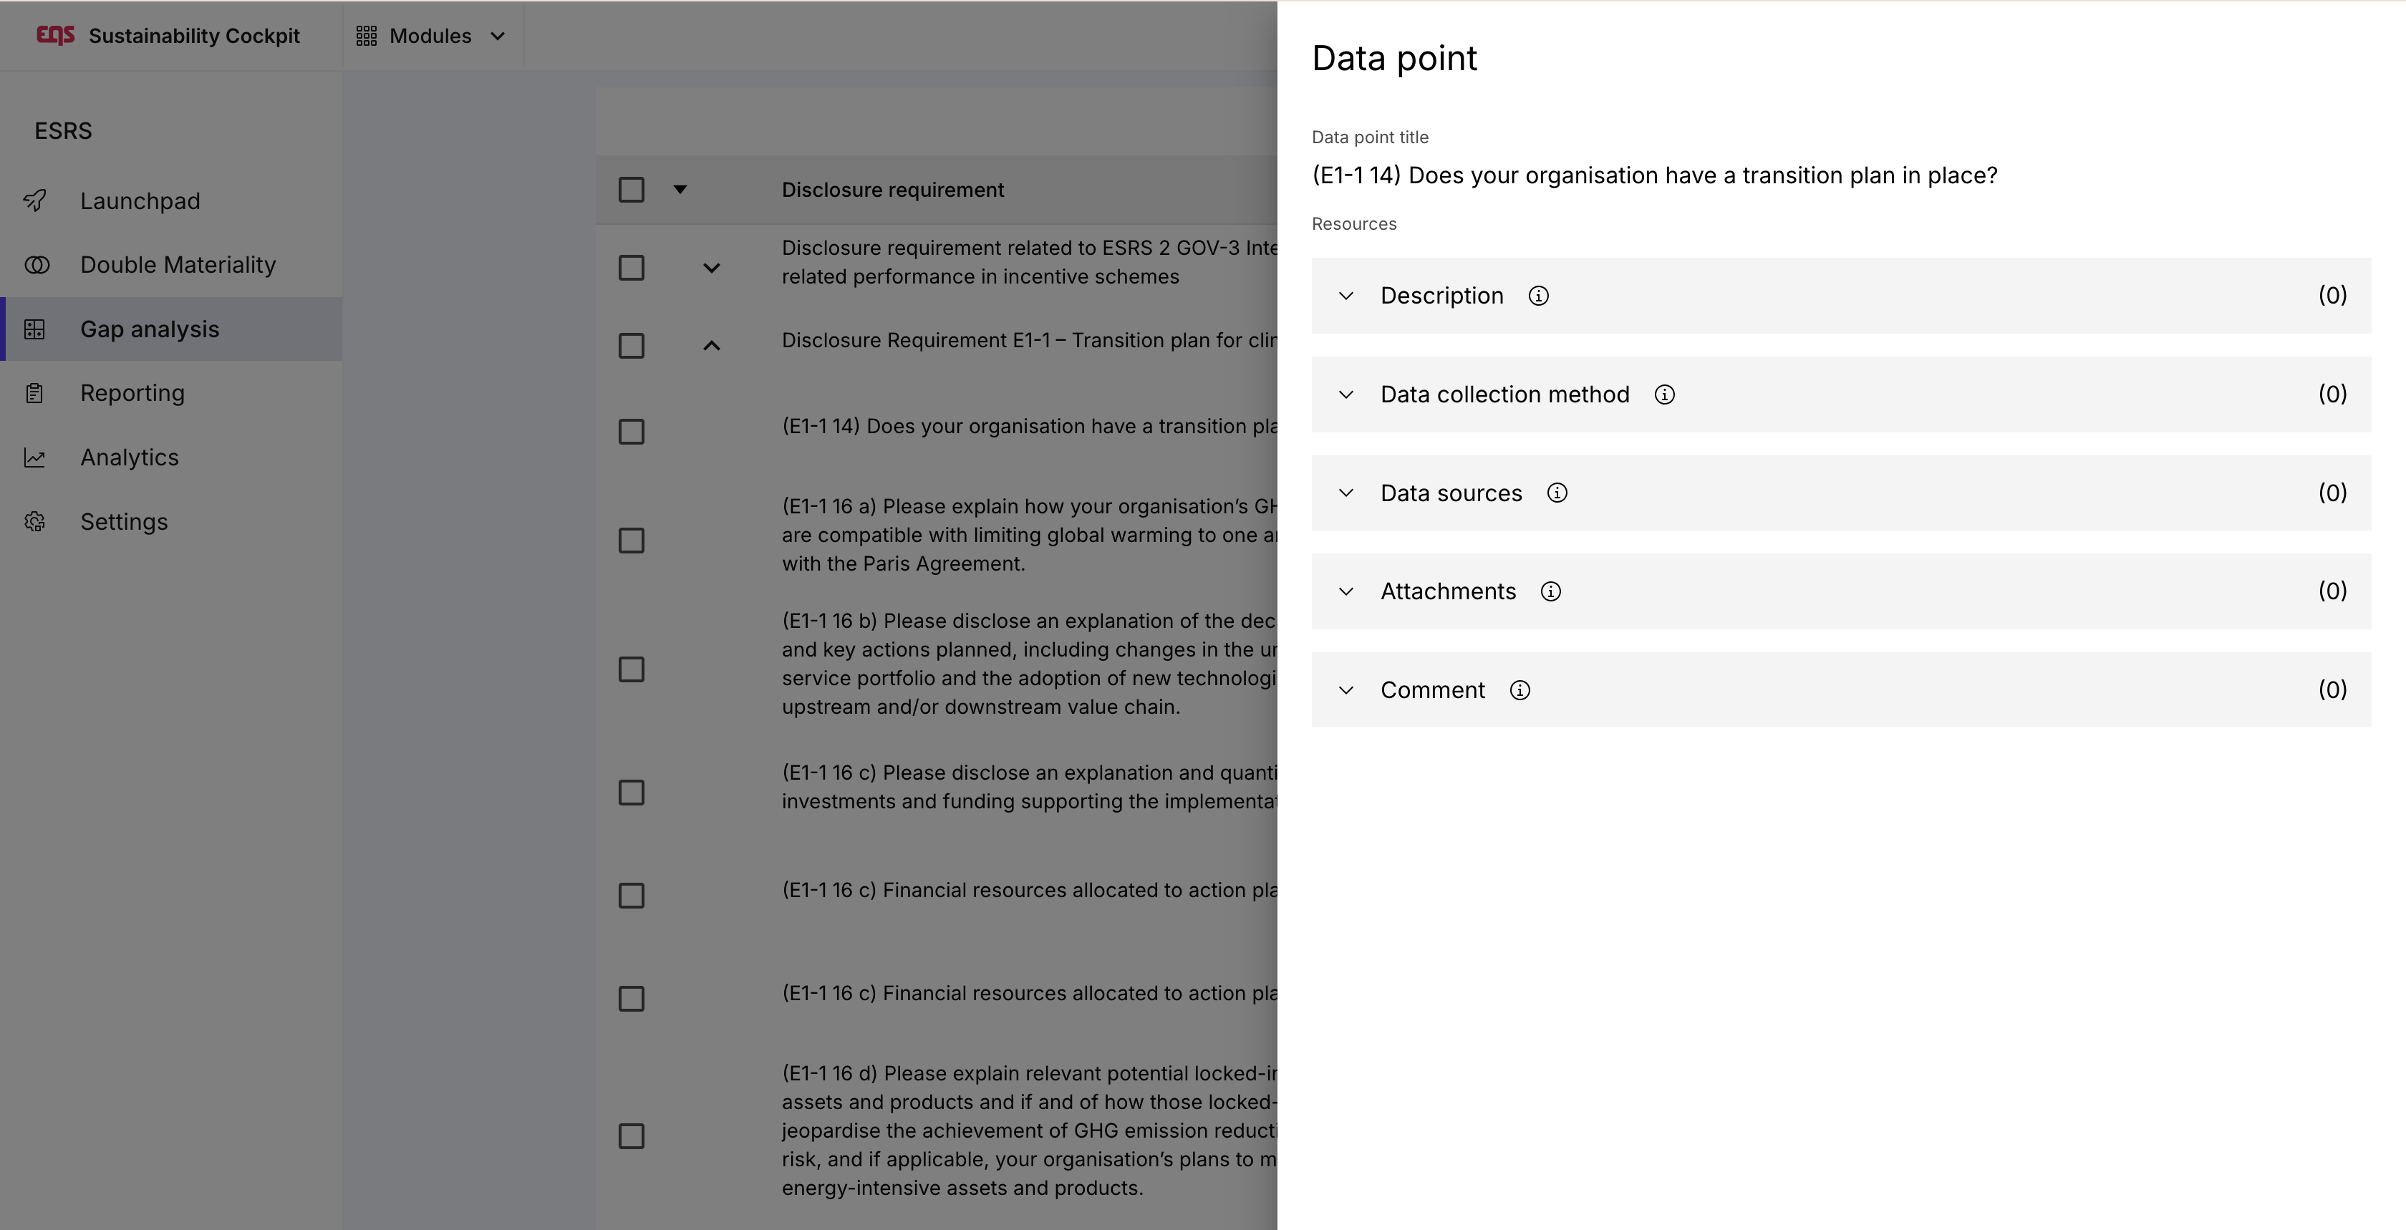Viewport: 2406px width, 1230px height.
Task: Tick the select-all checkbox in table header
Action: [632, 190]
